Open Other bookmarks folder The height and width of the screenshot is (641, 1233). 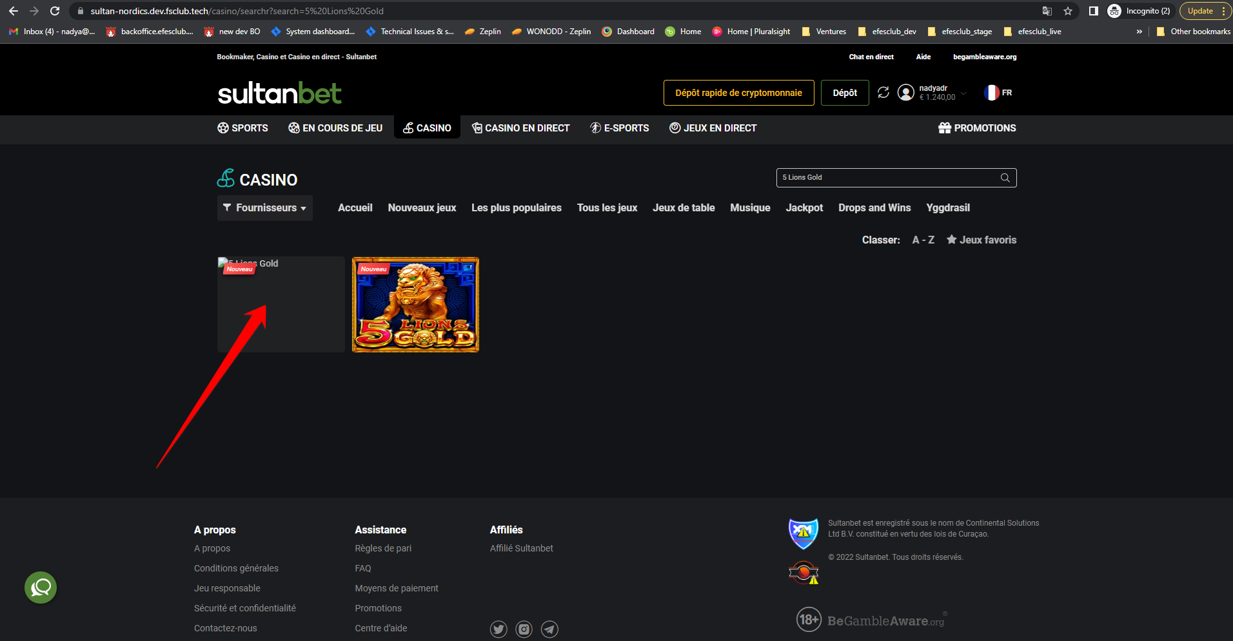click(1193, 32)
